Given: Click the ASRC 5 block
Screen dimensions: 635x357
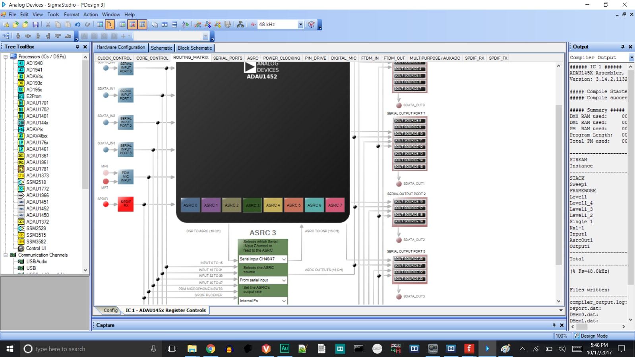Looking at the screenshot, I should pyautogui.click(x=294, y=205).
